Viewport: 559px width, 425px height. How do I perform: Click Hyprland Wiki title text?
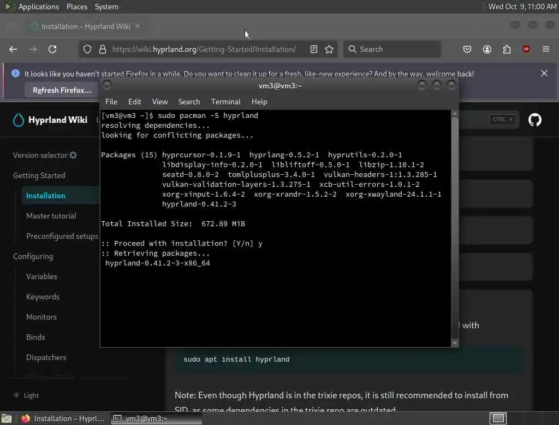coord(58,120)
